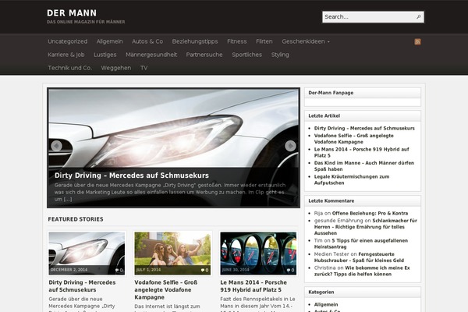Open the TV menu item
The width and height of the screenshot is (468, 312).
coord(144,68)
